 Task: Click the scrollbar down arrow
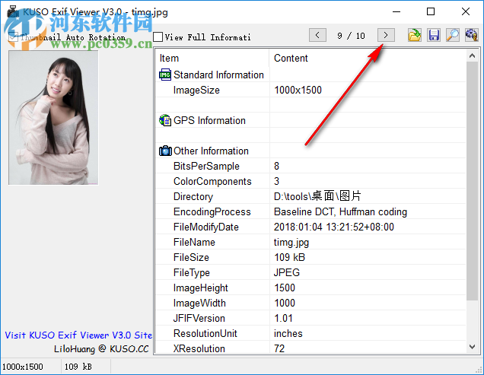click(x=472, y=347)
